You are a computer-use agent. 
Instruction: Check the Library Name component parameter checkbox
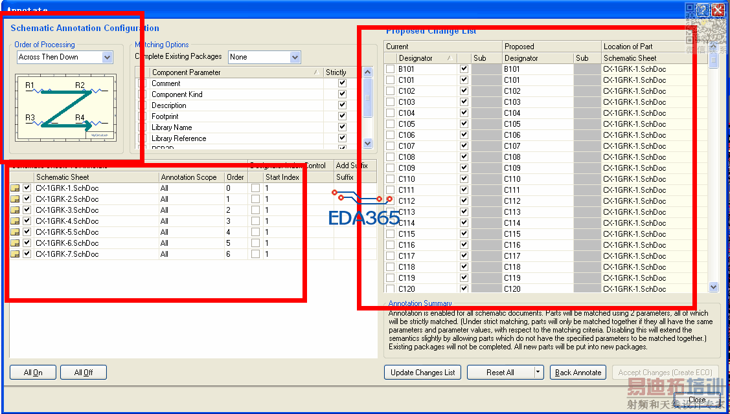(142, 127)
